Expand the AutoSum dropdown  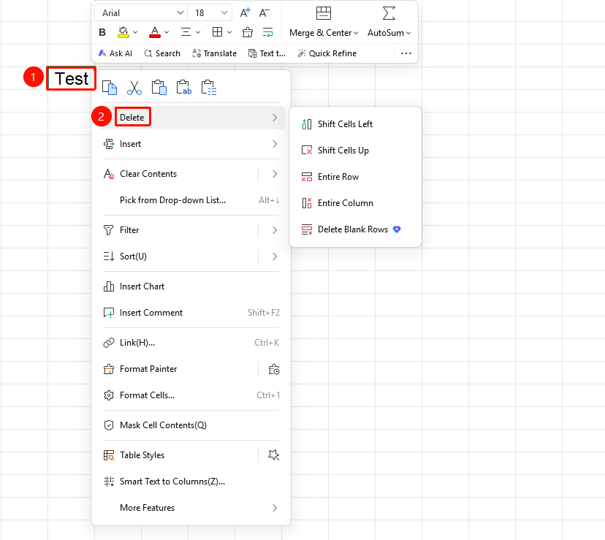coord(408,33)
